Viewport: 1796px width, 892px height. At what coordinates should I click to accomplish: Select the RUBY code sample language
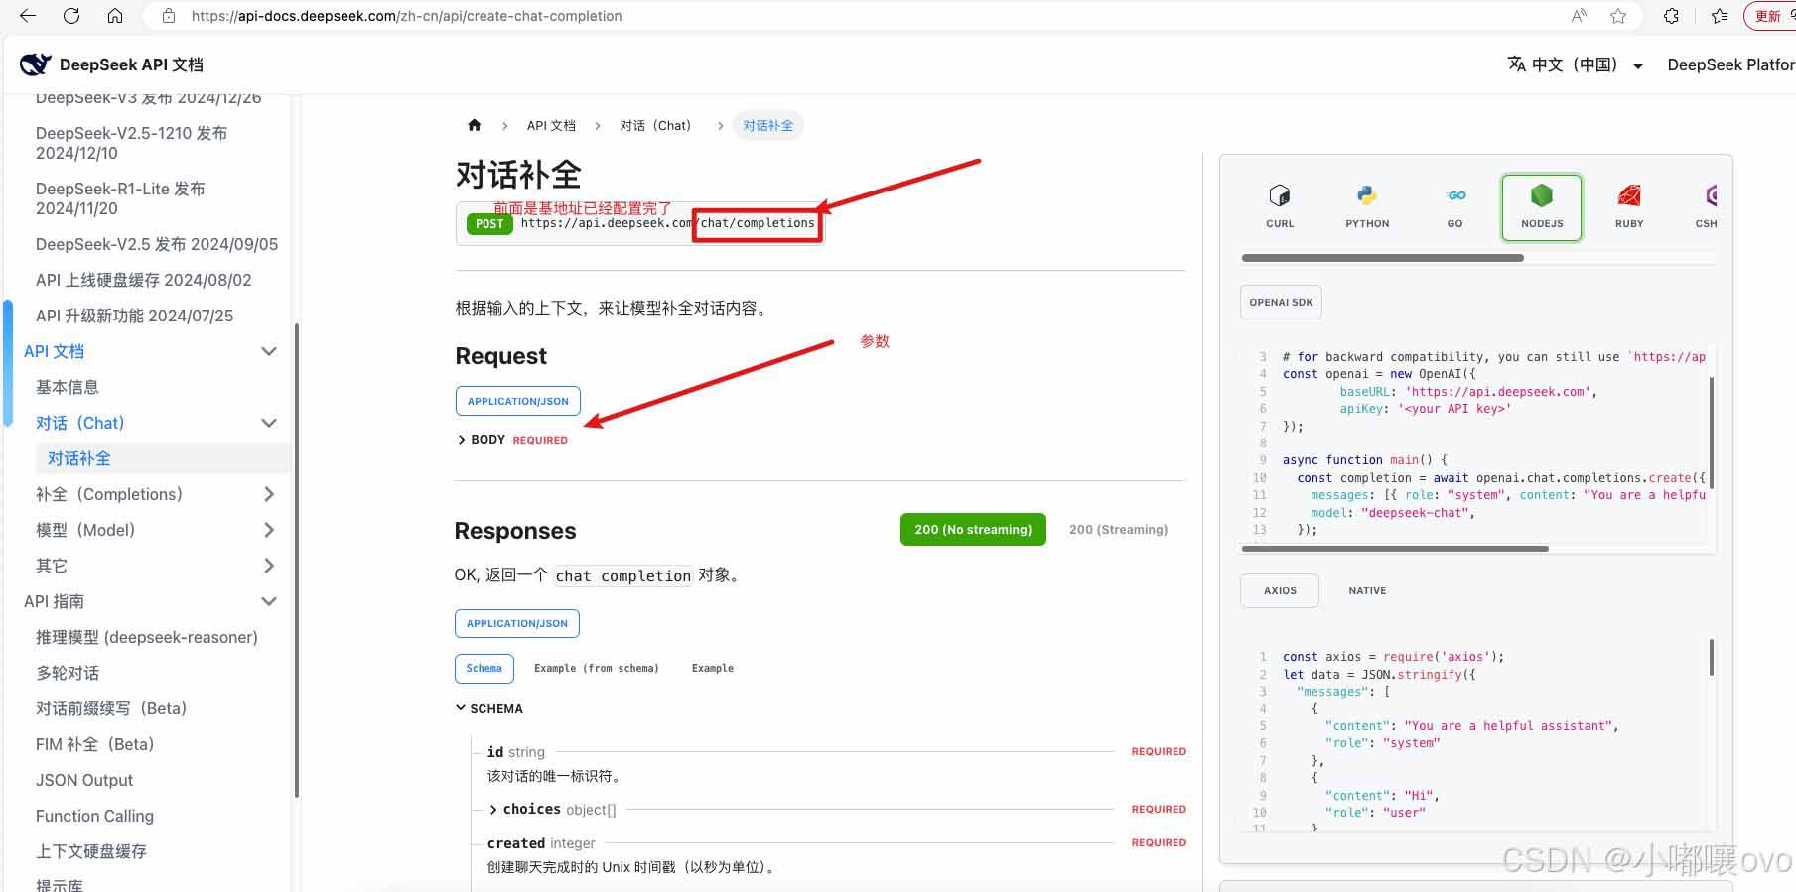point(1629,206)
